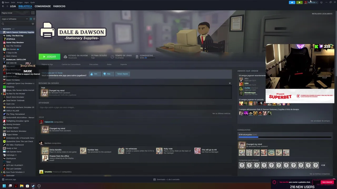Go to the LOJA tab
Viewport: 337px width, 189px height.
tap(13, 6)
